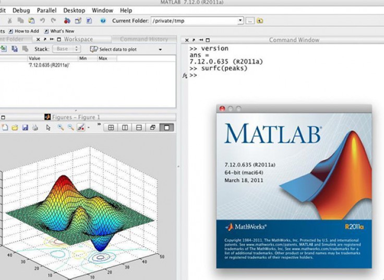Switch to left/right split figure layout
384x280 pixels.
point(125,127)
